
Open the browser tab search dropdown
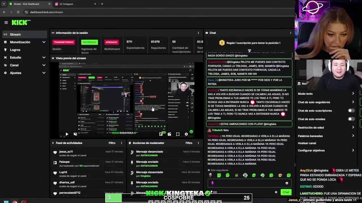coord(4,4)
